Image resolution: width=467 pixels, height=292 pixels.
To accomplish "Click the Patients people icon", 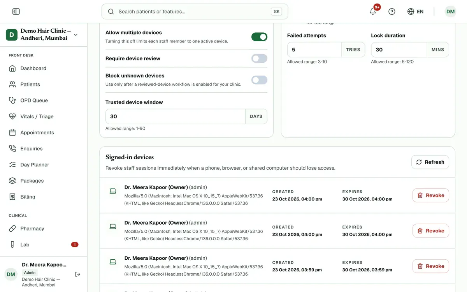I will pyautogui.click(x=12, y=84).
